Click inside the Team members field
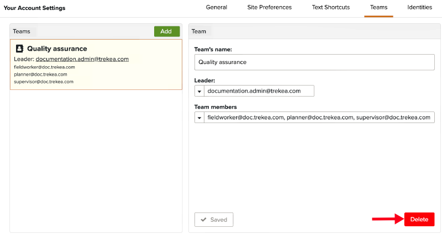The height and width of the screenshot is (234, 442). pyautogui.click(x=319, y=118)
